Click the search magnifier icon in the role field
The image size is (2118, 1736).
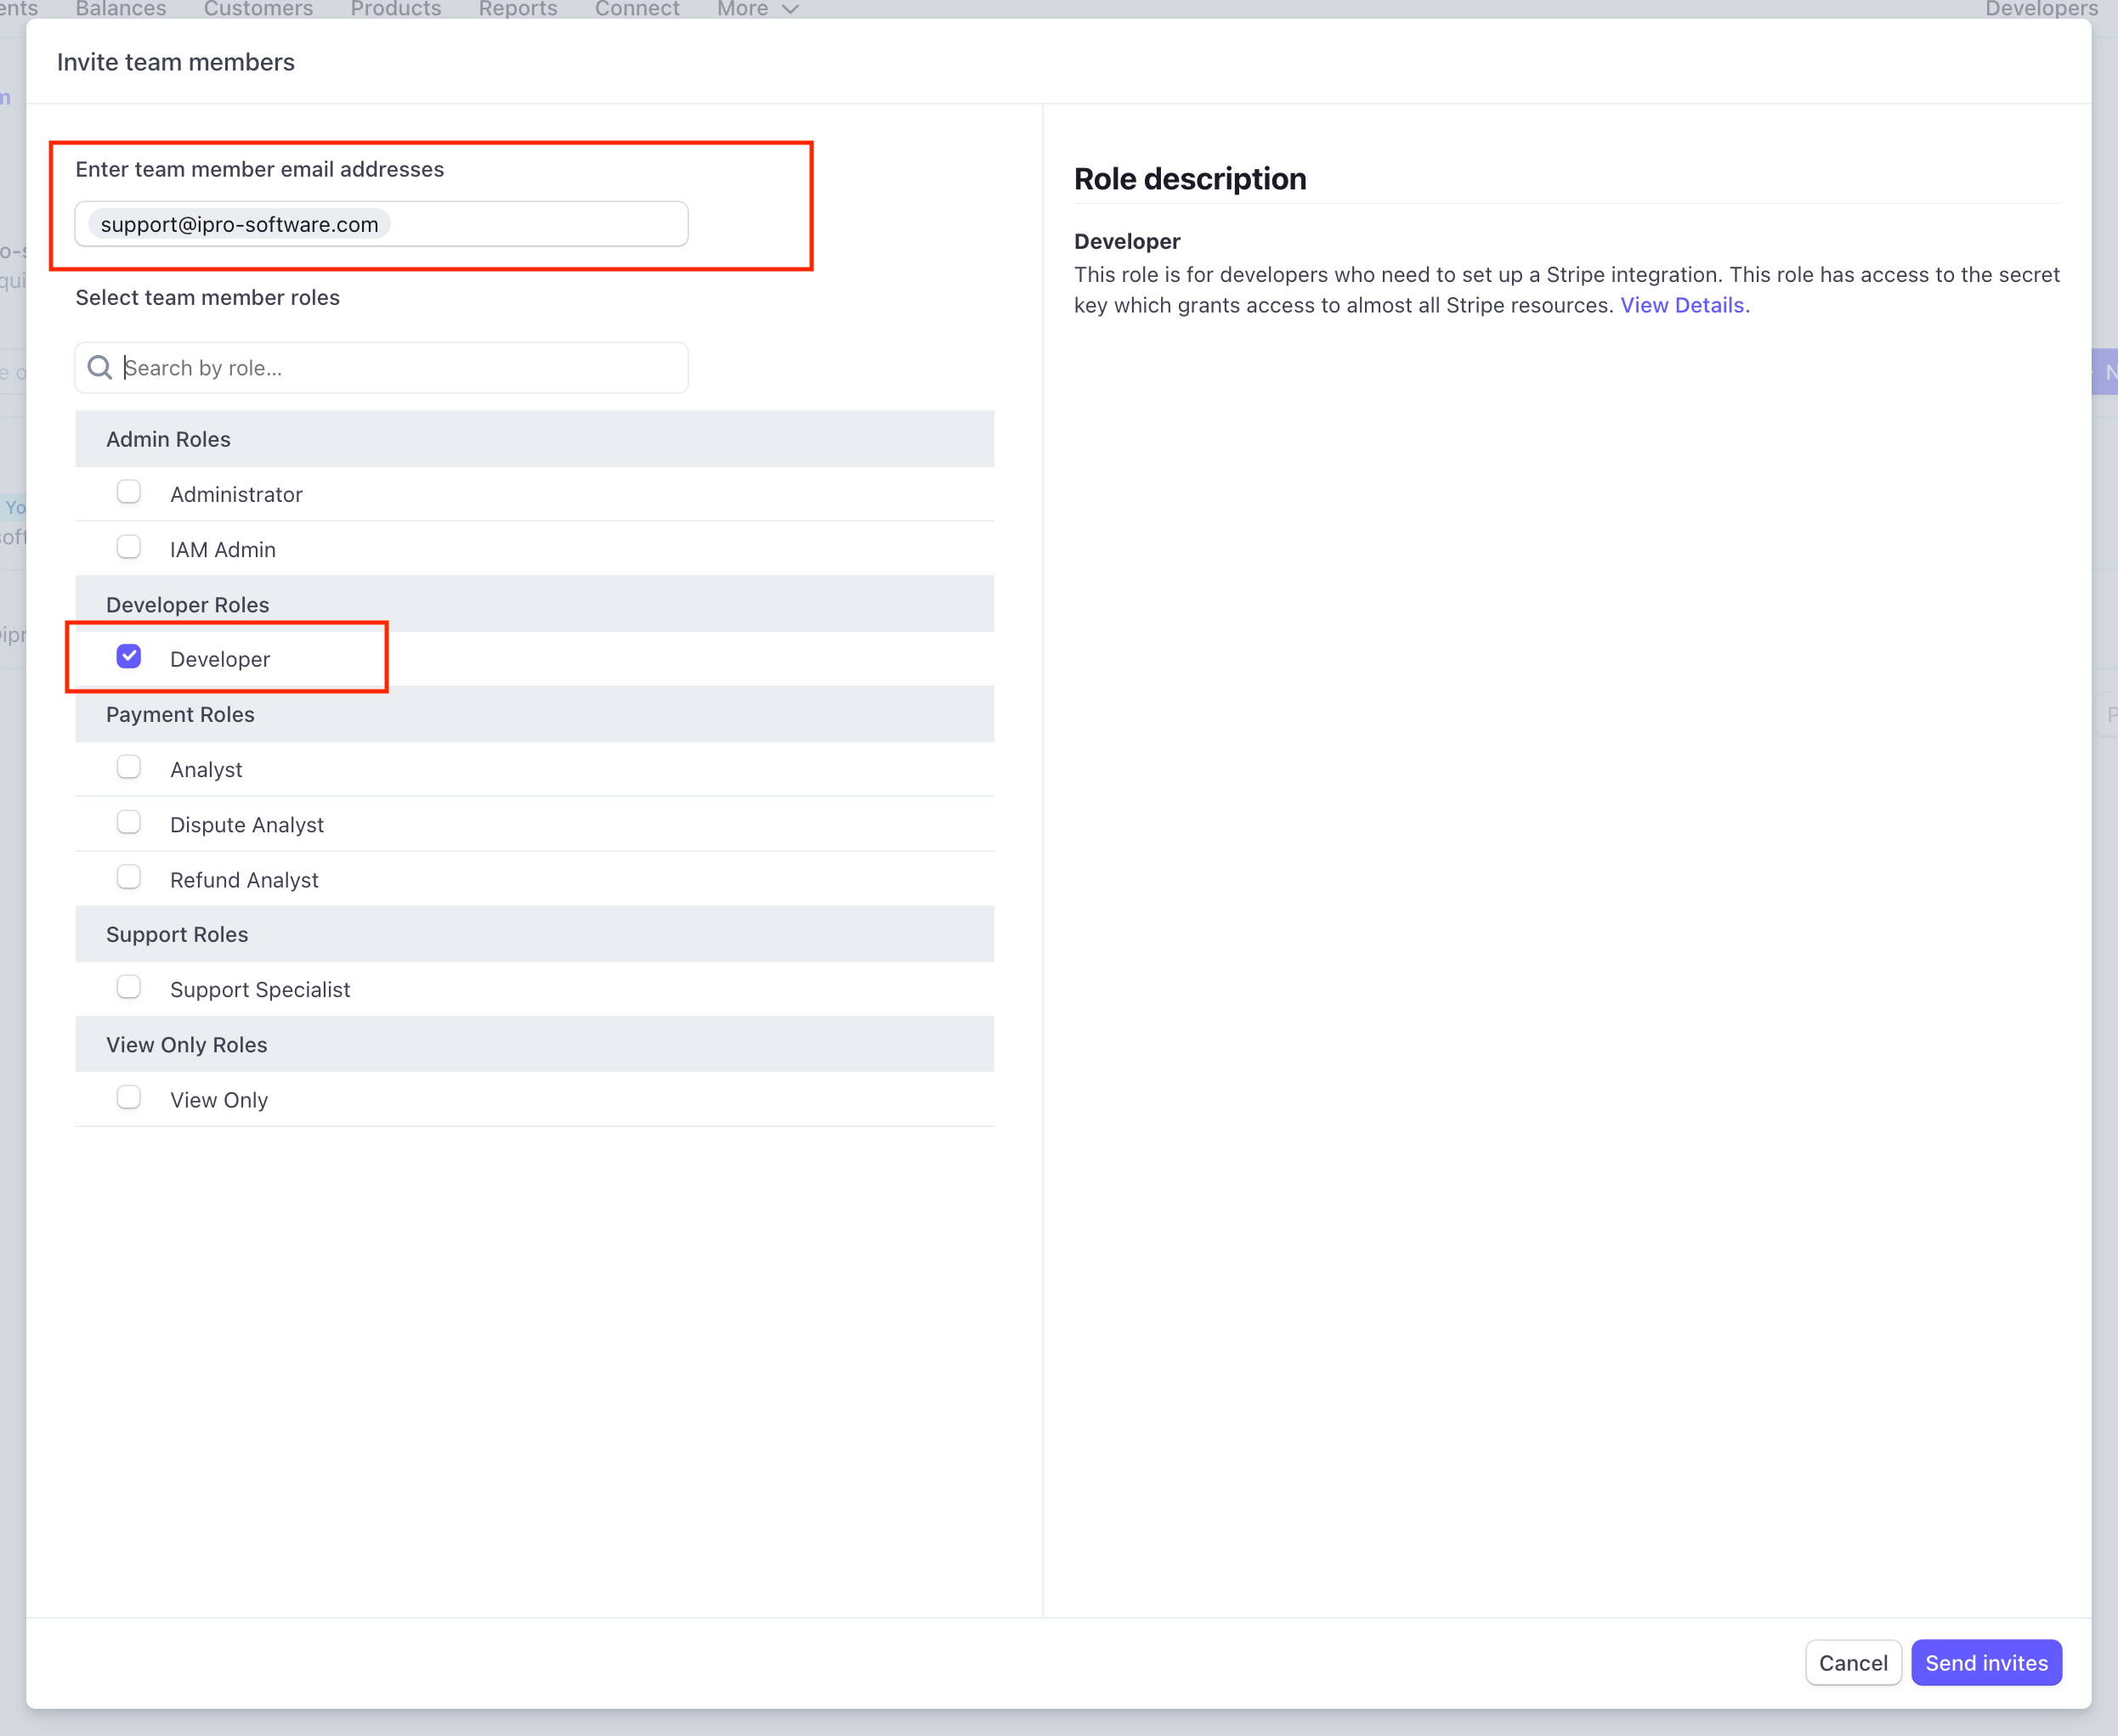click(x=99, y=368)
